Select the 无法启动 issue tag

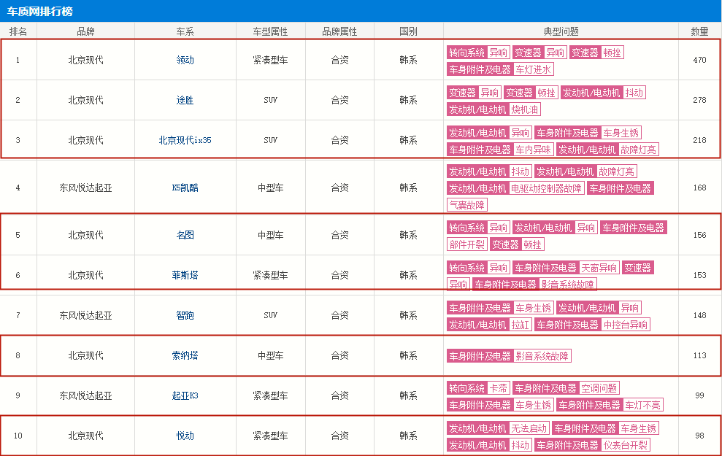[529, 428]
